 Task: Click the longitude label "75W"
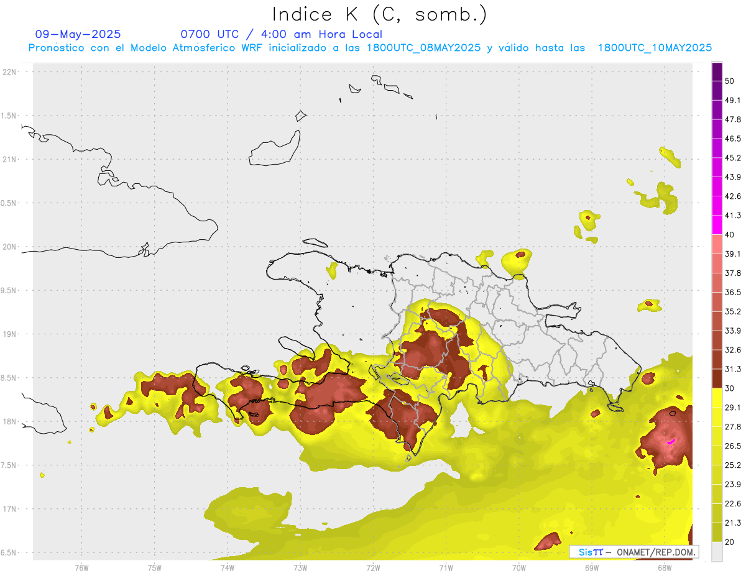coord(154,567)
